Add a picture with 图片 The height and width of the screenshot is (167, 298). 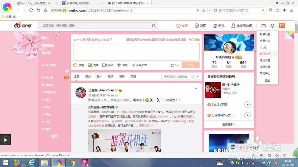tap(93, 65)
